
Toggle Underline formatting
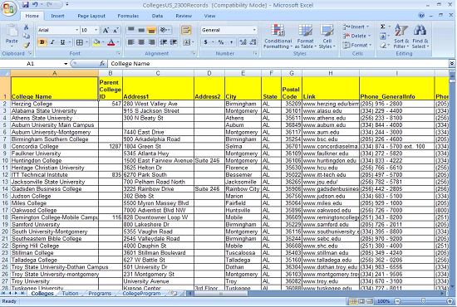(x=62, y=42)
